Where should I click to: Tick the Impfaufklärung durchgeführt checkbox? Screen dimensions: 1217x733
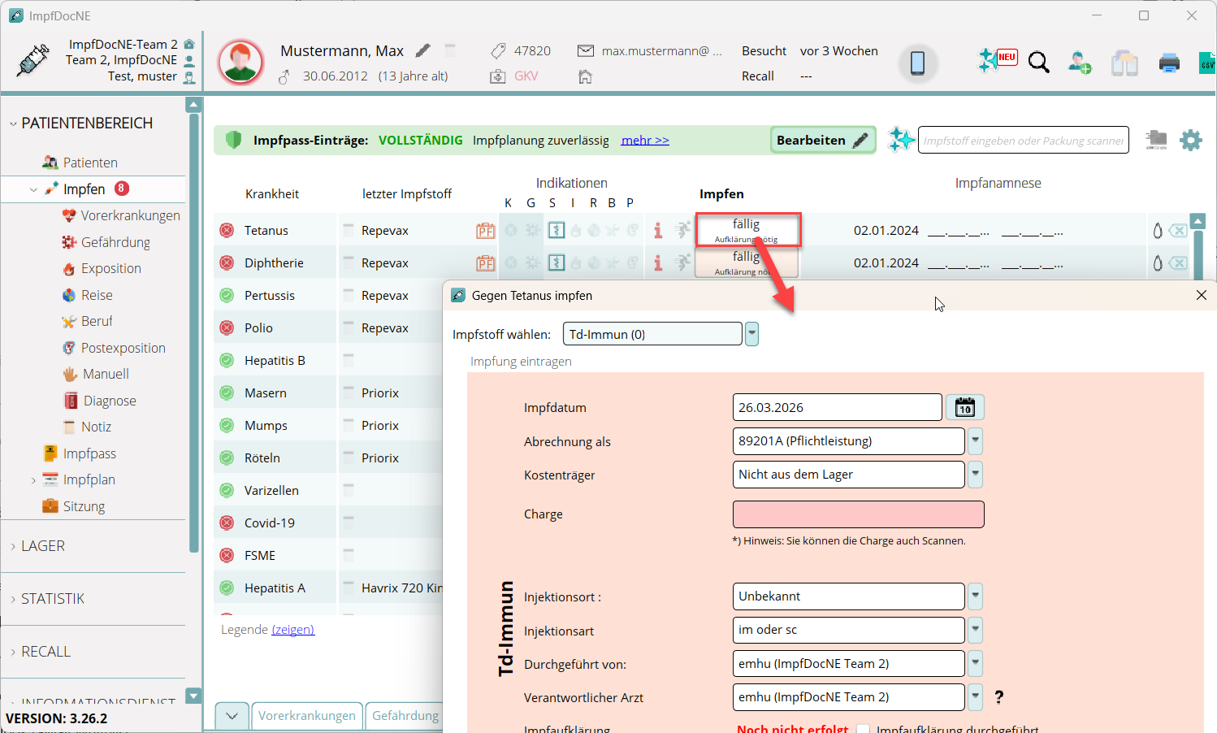[x=864, y=729]
